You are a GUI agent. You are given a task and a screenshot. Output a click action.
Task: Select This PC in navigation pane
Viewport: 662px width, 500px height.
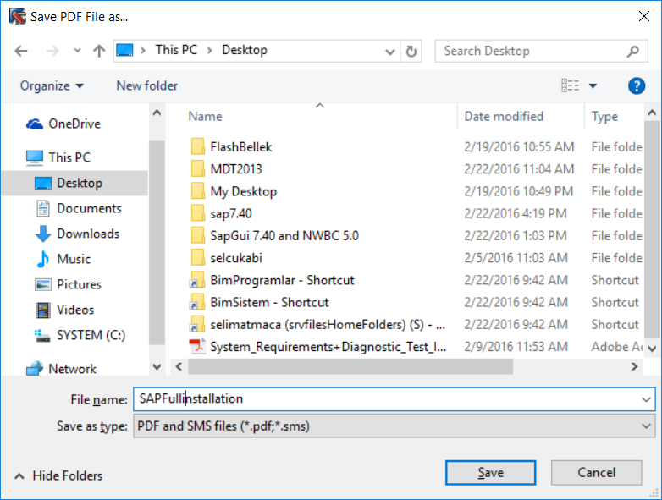[x=58, y=157]
